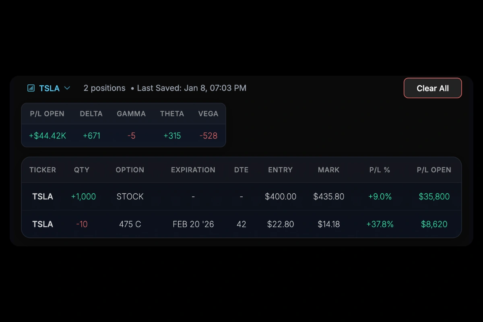483x322 pixels.
Task: Click the DTE column header
Action: tap(242, 170)
